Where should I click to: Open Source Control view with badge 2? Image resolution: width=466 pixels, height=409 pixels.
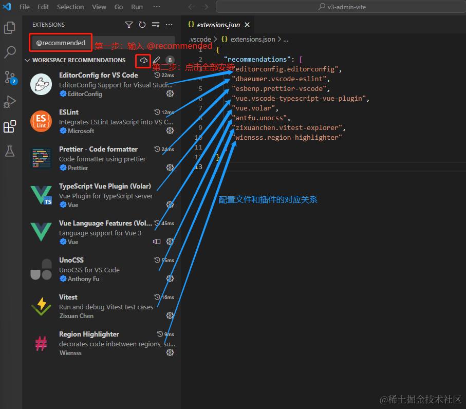point(10,77)
